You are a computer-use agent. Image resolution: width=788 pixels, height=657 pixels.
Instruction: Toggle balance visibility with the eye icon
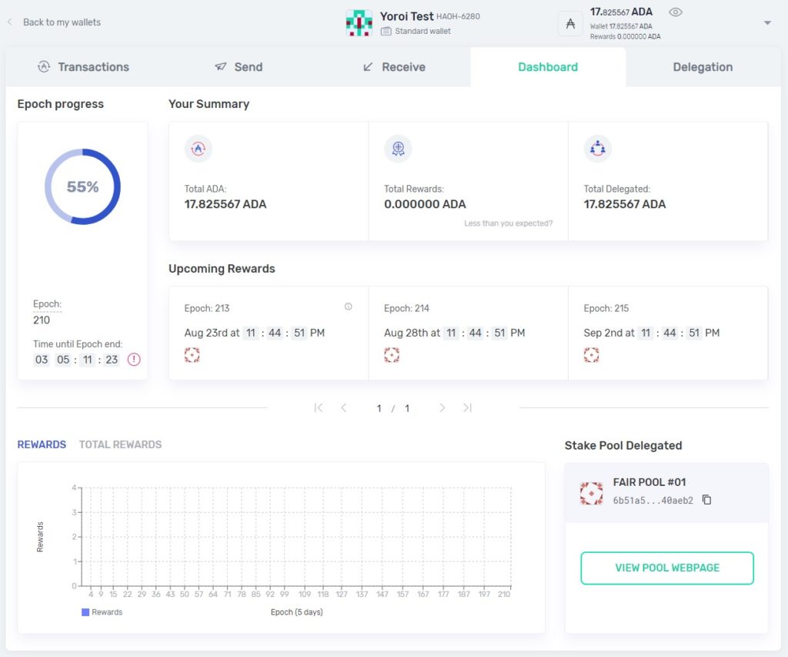(676, 12)
